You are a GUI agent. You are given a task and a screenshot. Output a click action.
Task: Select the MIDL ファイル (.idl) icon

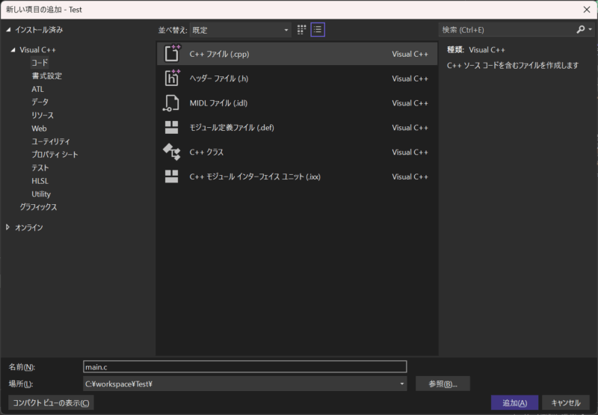172,103
